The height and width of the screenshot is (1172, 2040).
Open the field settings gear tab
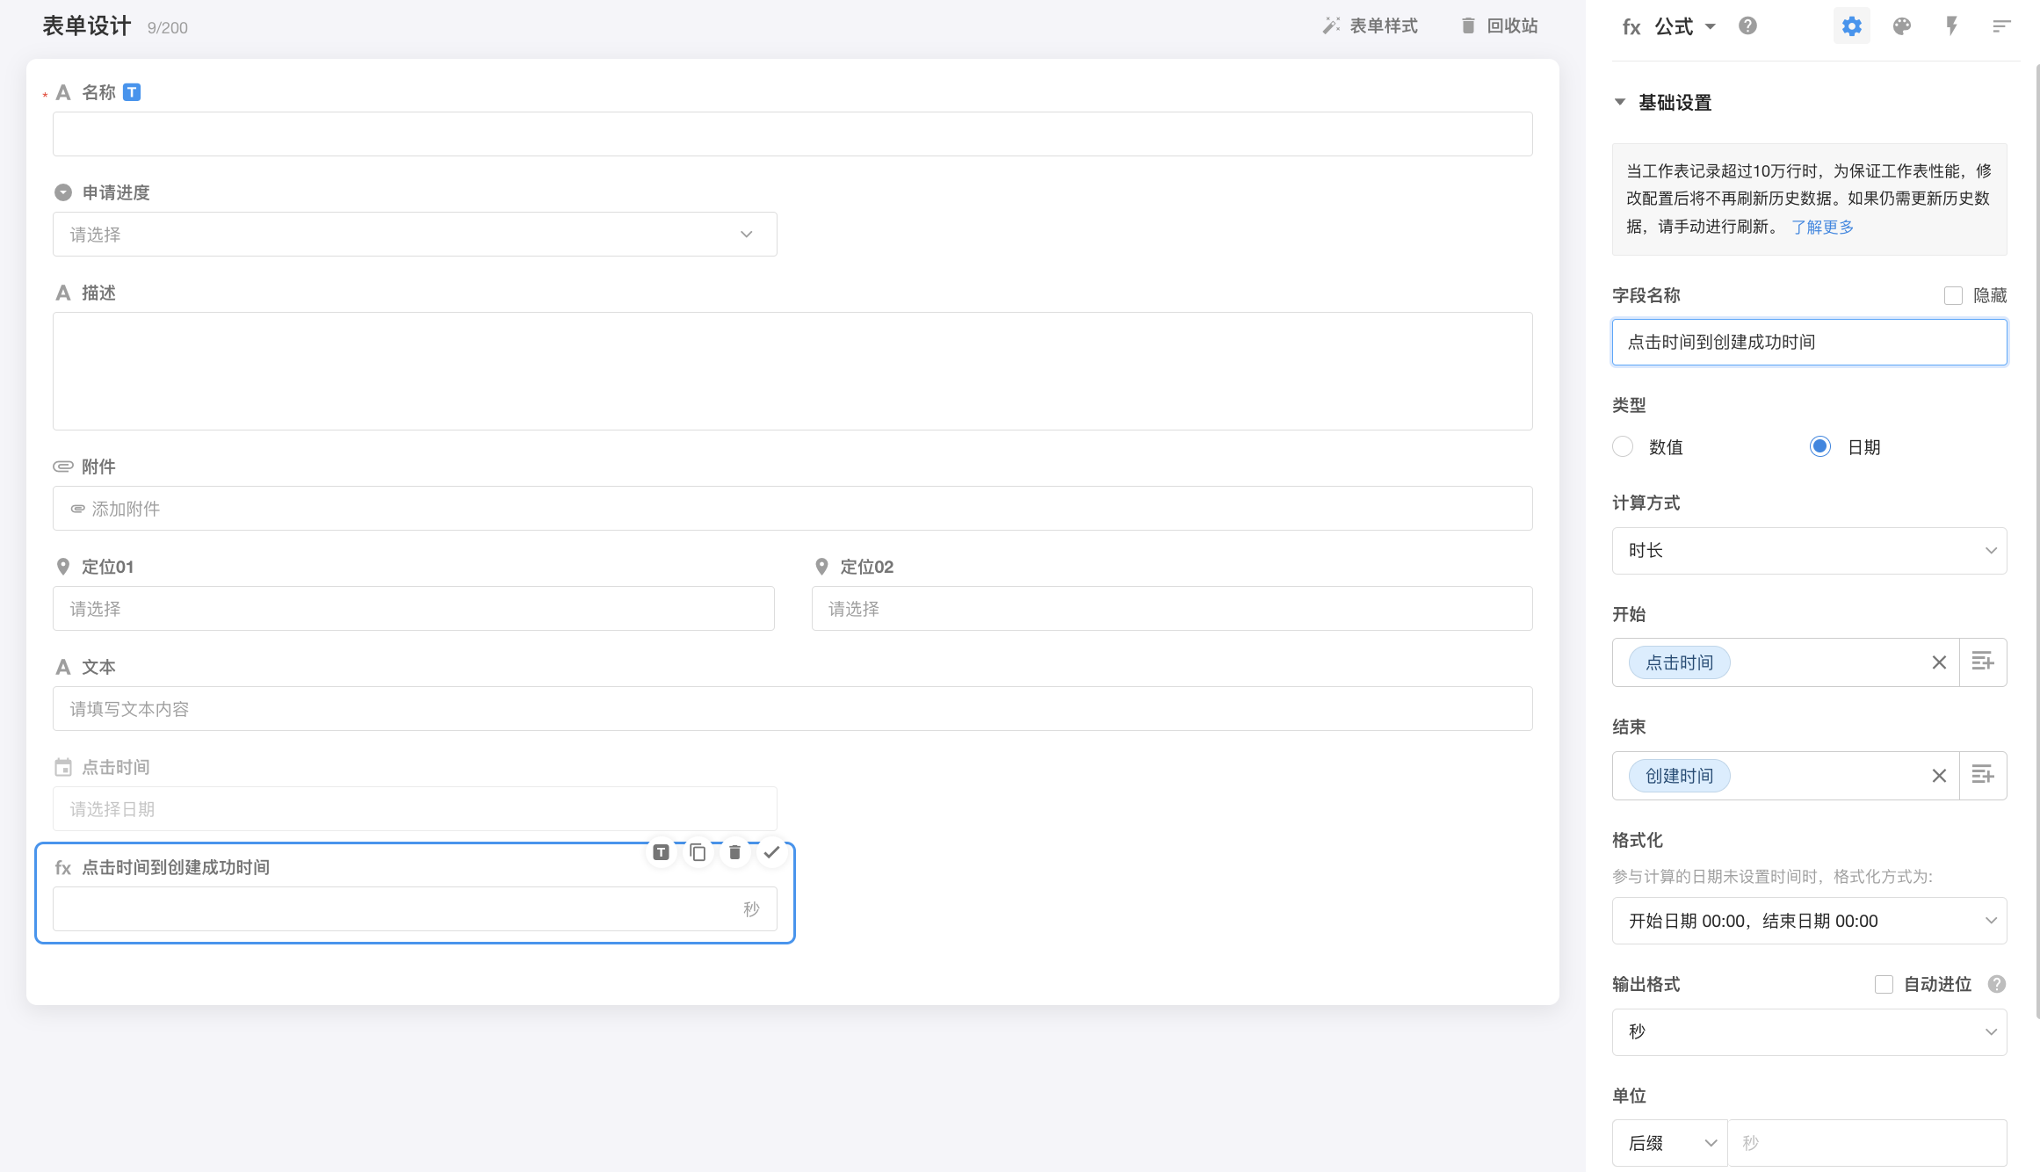(1851, 26)
